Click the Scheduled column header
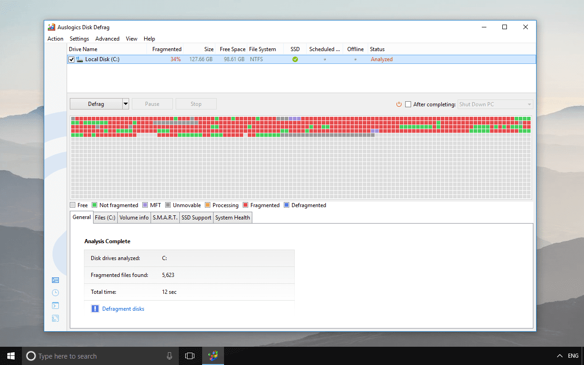Image resolution: width=584 pixels, height=365 pixels. point(324,49)
